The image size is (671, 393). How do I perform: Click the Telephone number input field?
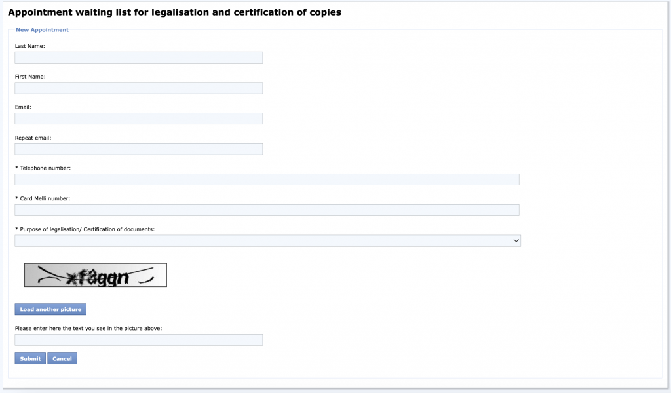tap(267, 179)
